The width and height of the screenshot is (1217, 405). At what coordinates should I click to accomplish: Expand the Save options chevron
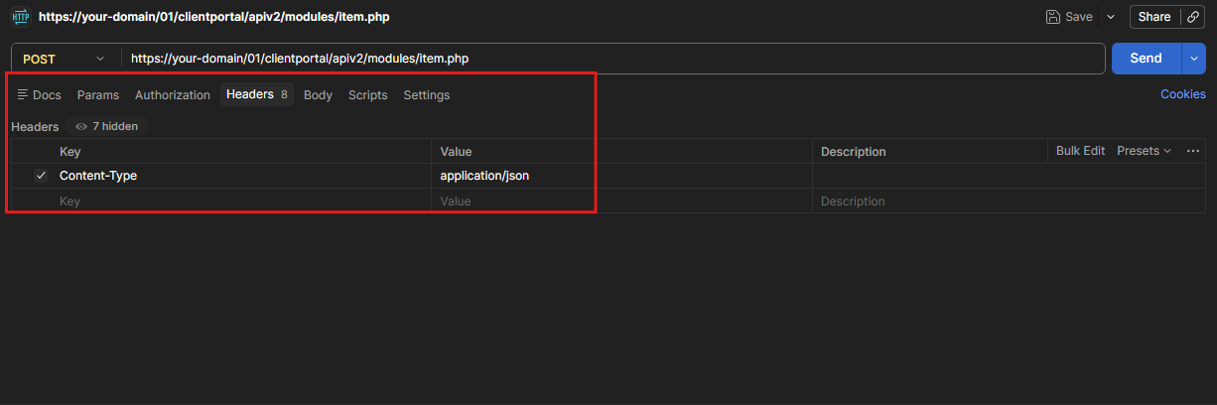point(1111,17)
